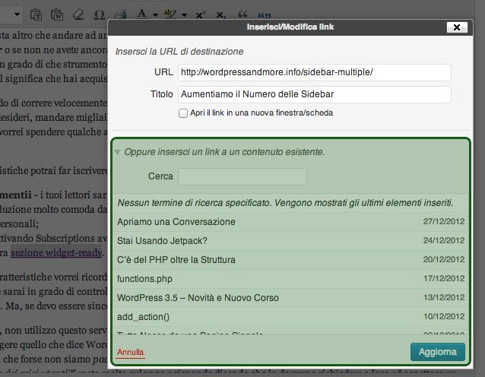Click the Print icon in the toolbar
This screenshot has height=377, width=485.
tap(120, 14)
